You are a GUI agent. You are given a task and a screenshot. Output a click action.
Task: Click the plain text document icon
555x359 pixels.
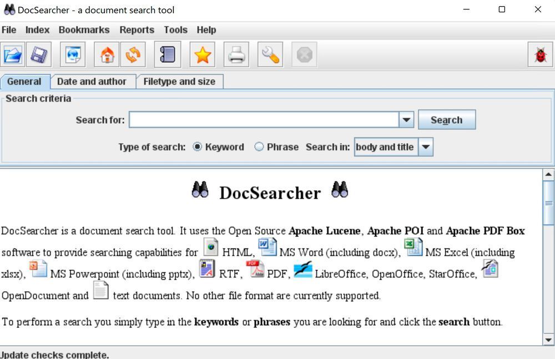(101, 290)
